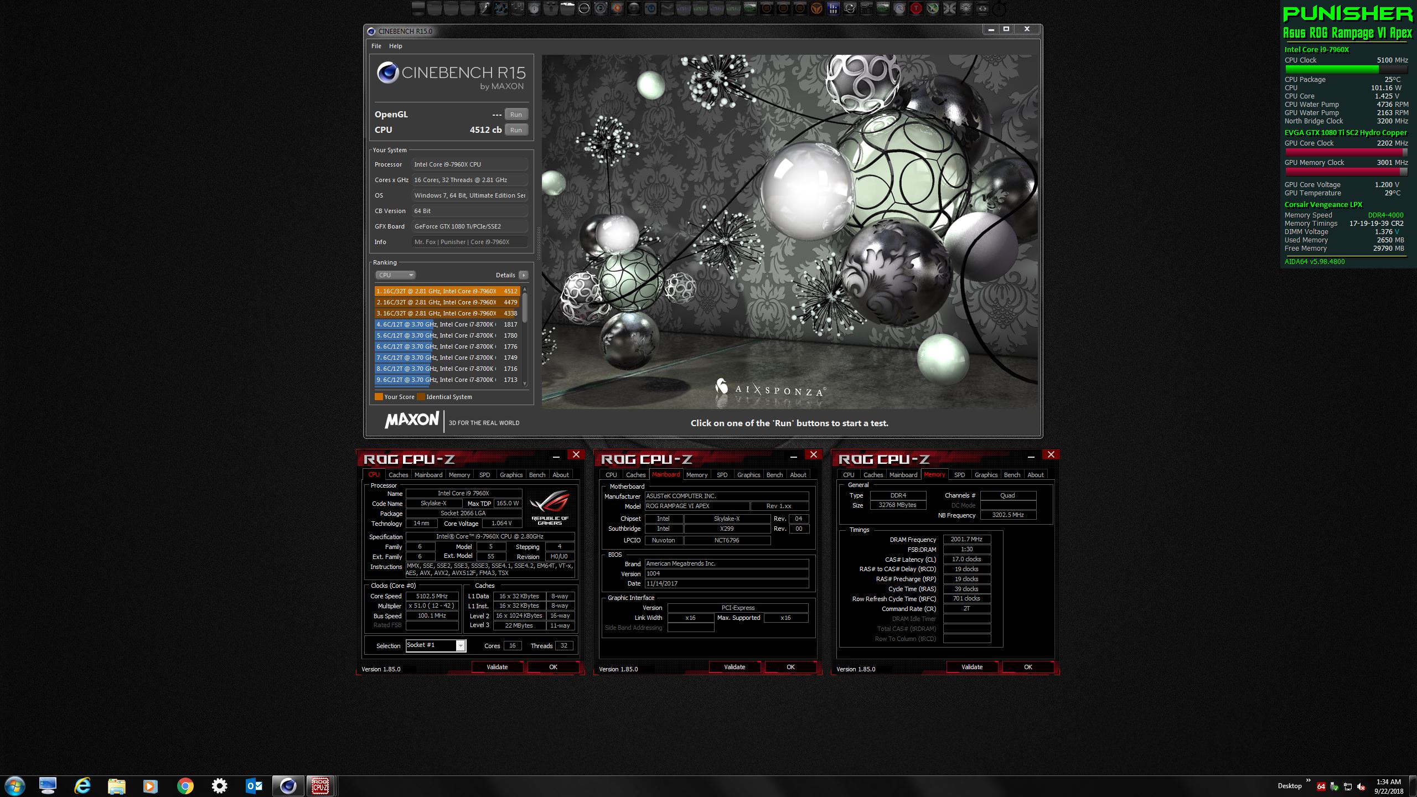Click the taskbar clock 1:34 AM

[x=1388, y=782]
